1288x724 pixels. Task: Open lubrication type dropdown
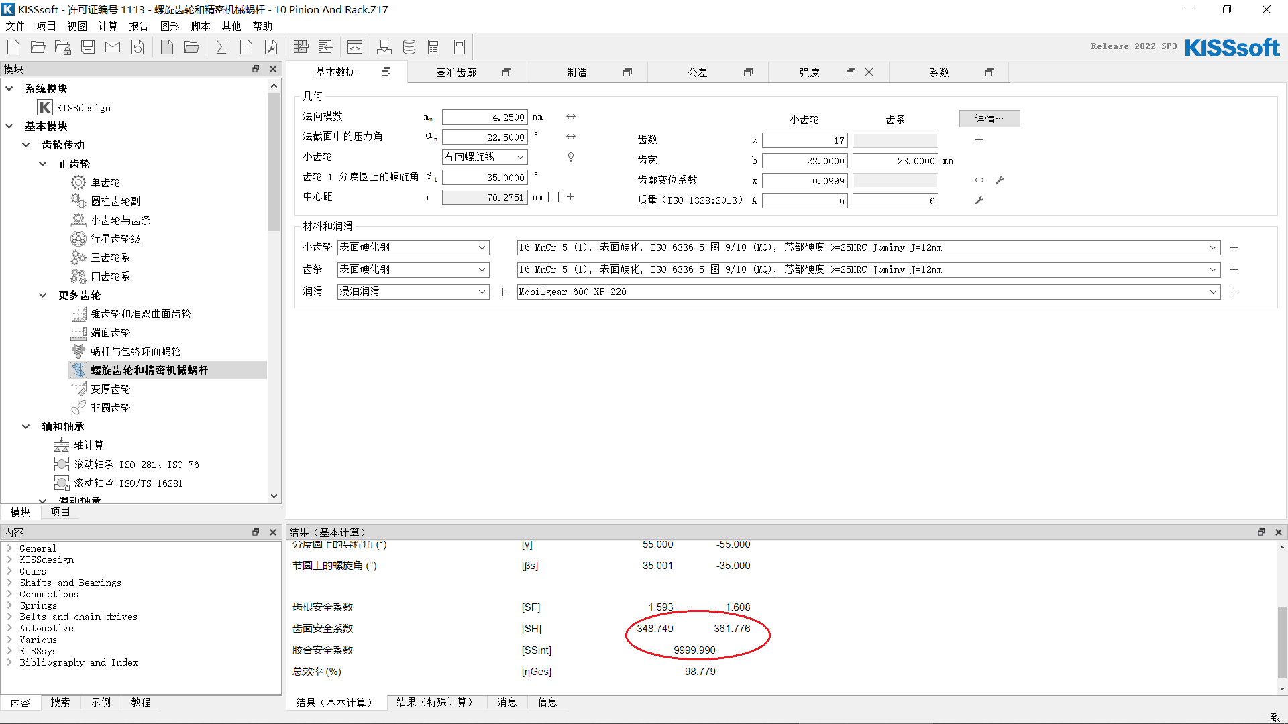pos(413,292)
